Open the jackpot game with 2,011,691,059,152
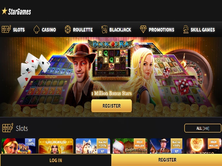The image size is (222, 166). coord(56,146)
